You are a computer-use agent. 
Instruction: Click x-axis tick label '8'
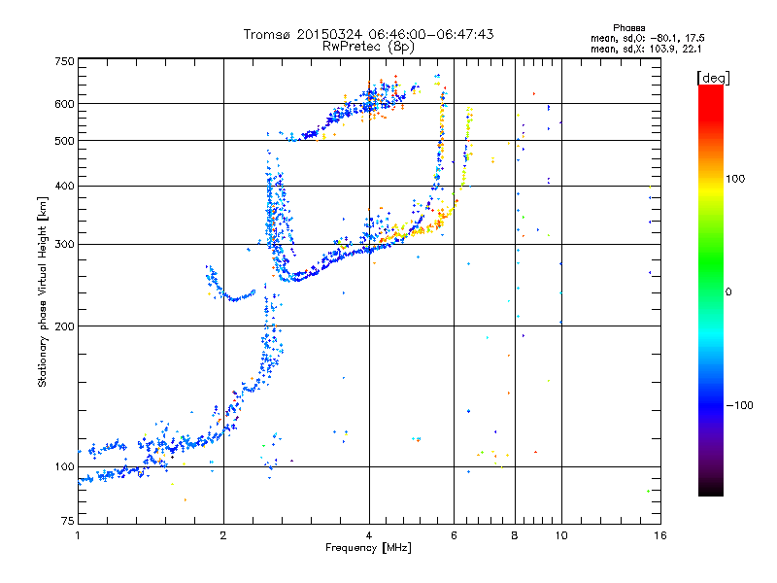(515, 535)
